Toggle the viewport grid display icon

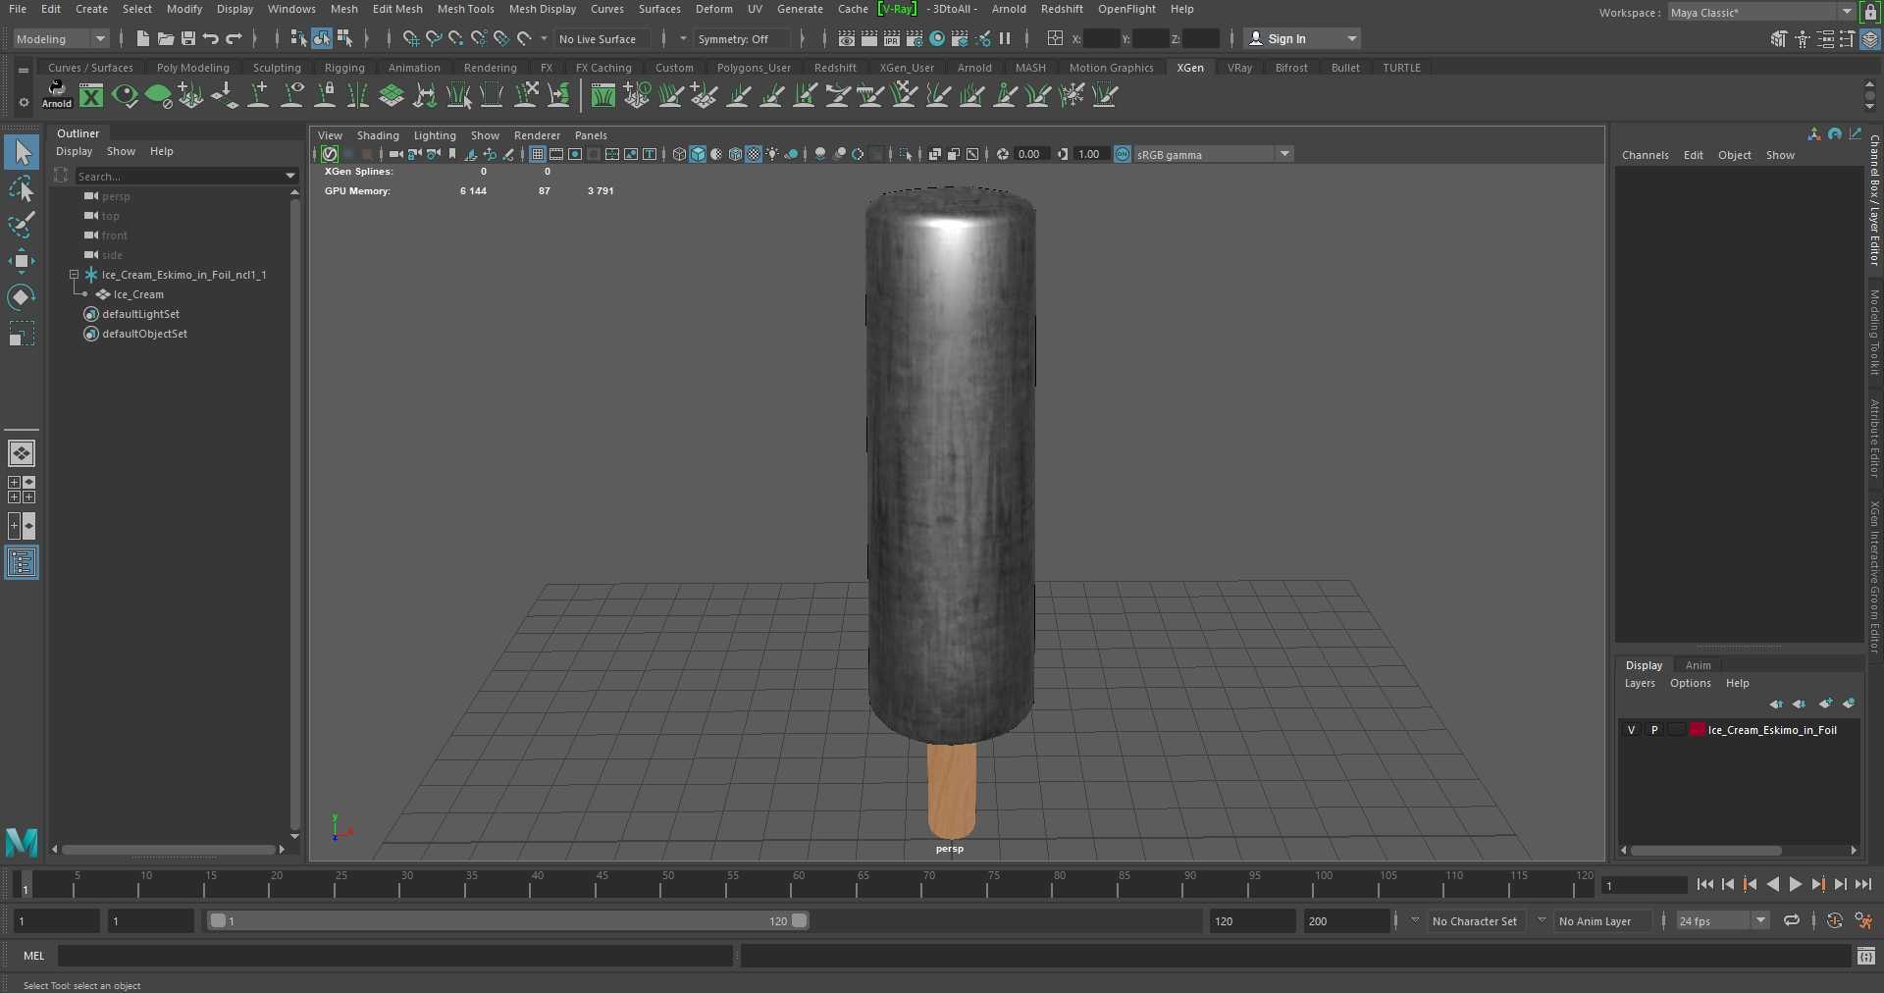point(538,154)
